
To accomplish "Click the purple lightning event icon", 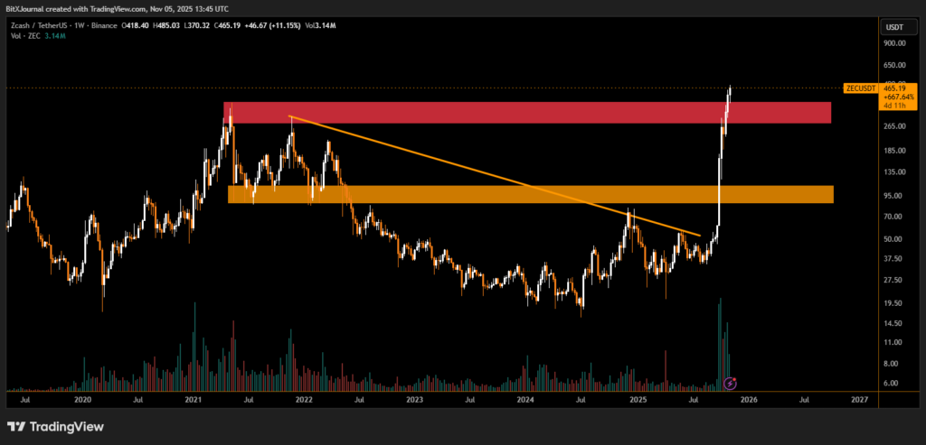I will (x=731, y=384).
